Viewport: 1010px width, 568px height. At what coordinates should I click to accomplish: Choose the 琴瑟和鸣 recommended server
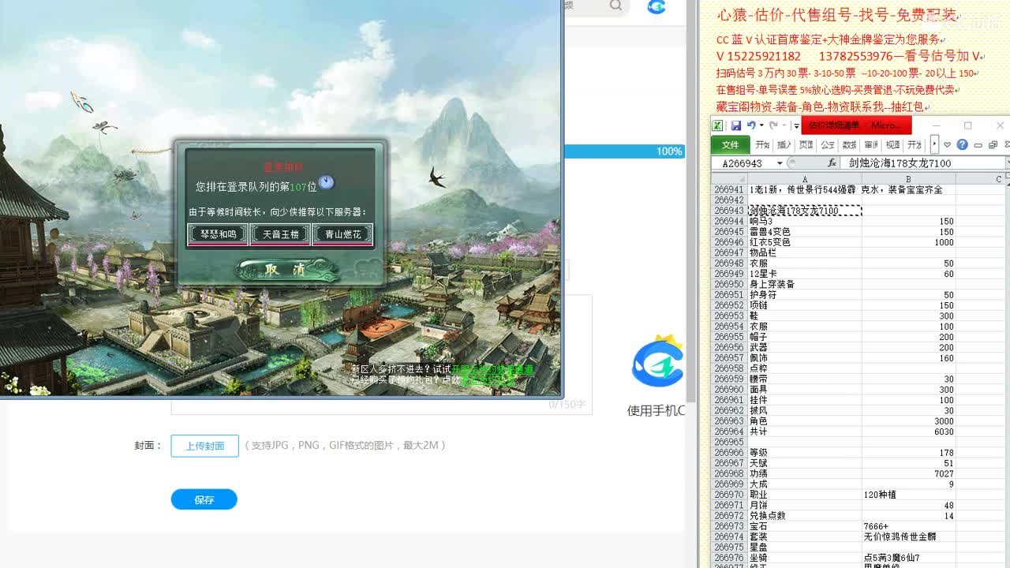tap(218, 234)
